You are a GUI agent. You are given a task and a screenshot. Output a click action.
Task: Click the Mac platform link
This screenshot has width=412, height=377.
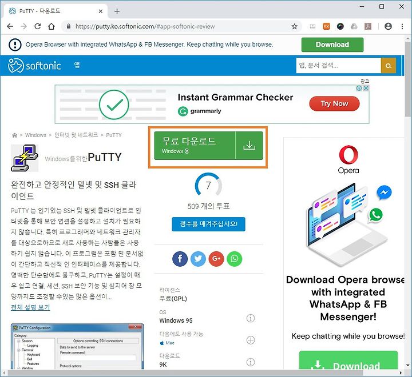(167, 343)
